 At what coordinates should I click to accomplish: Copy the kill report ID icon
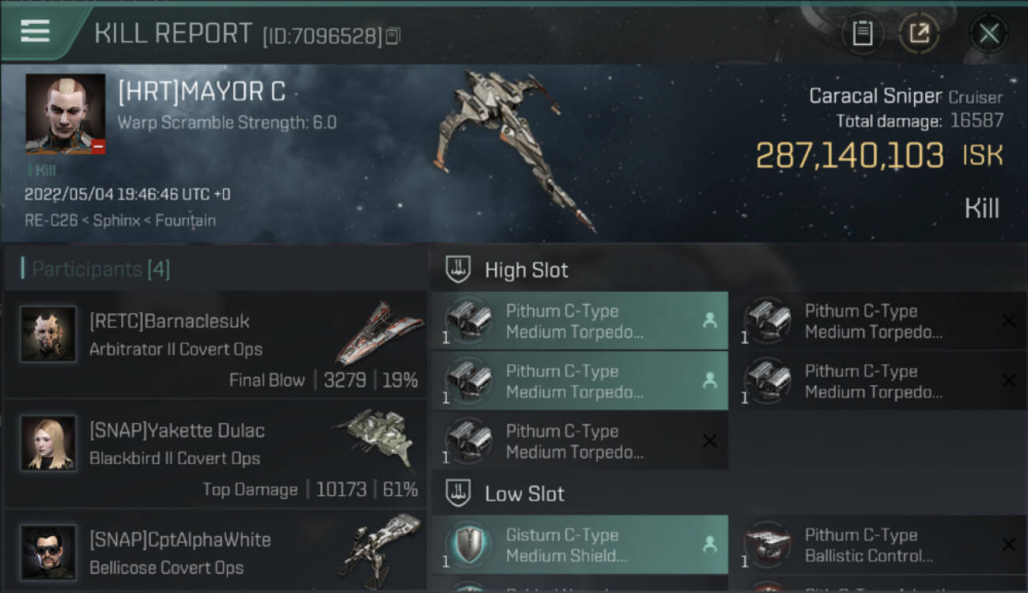[393, 36]
